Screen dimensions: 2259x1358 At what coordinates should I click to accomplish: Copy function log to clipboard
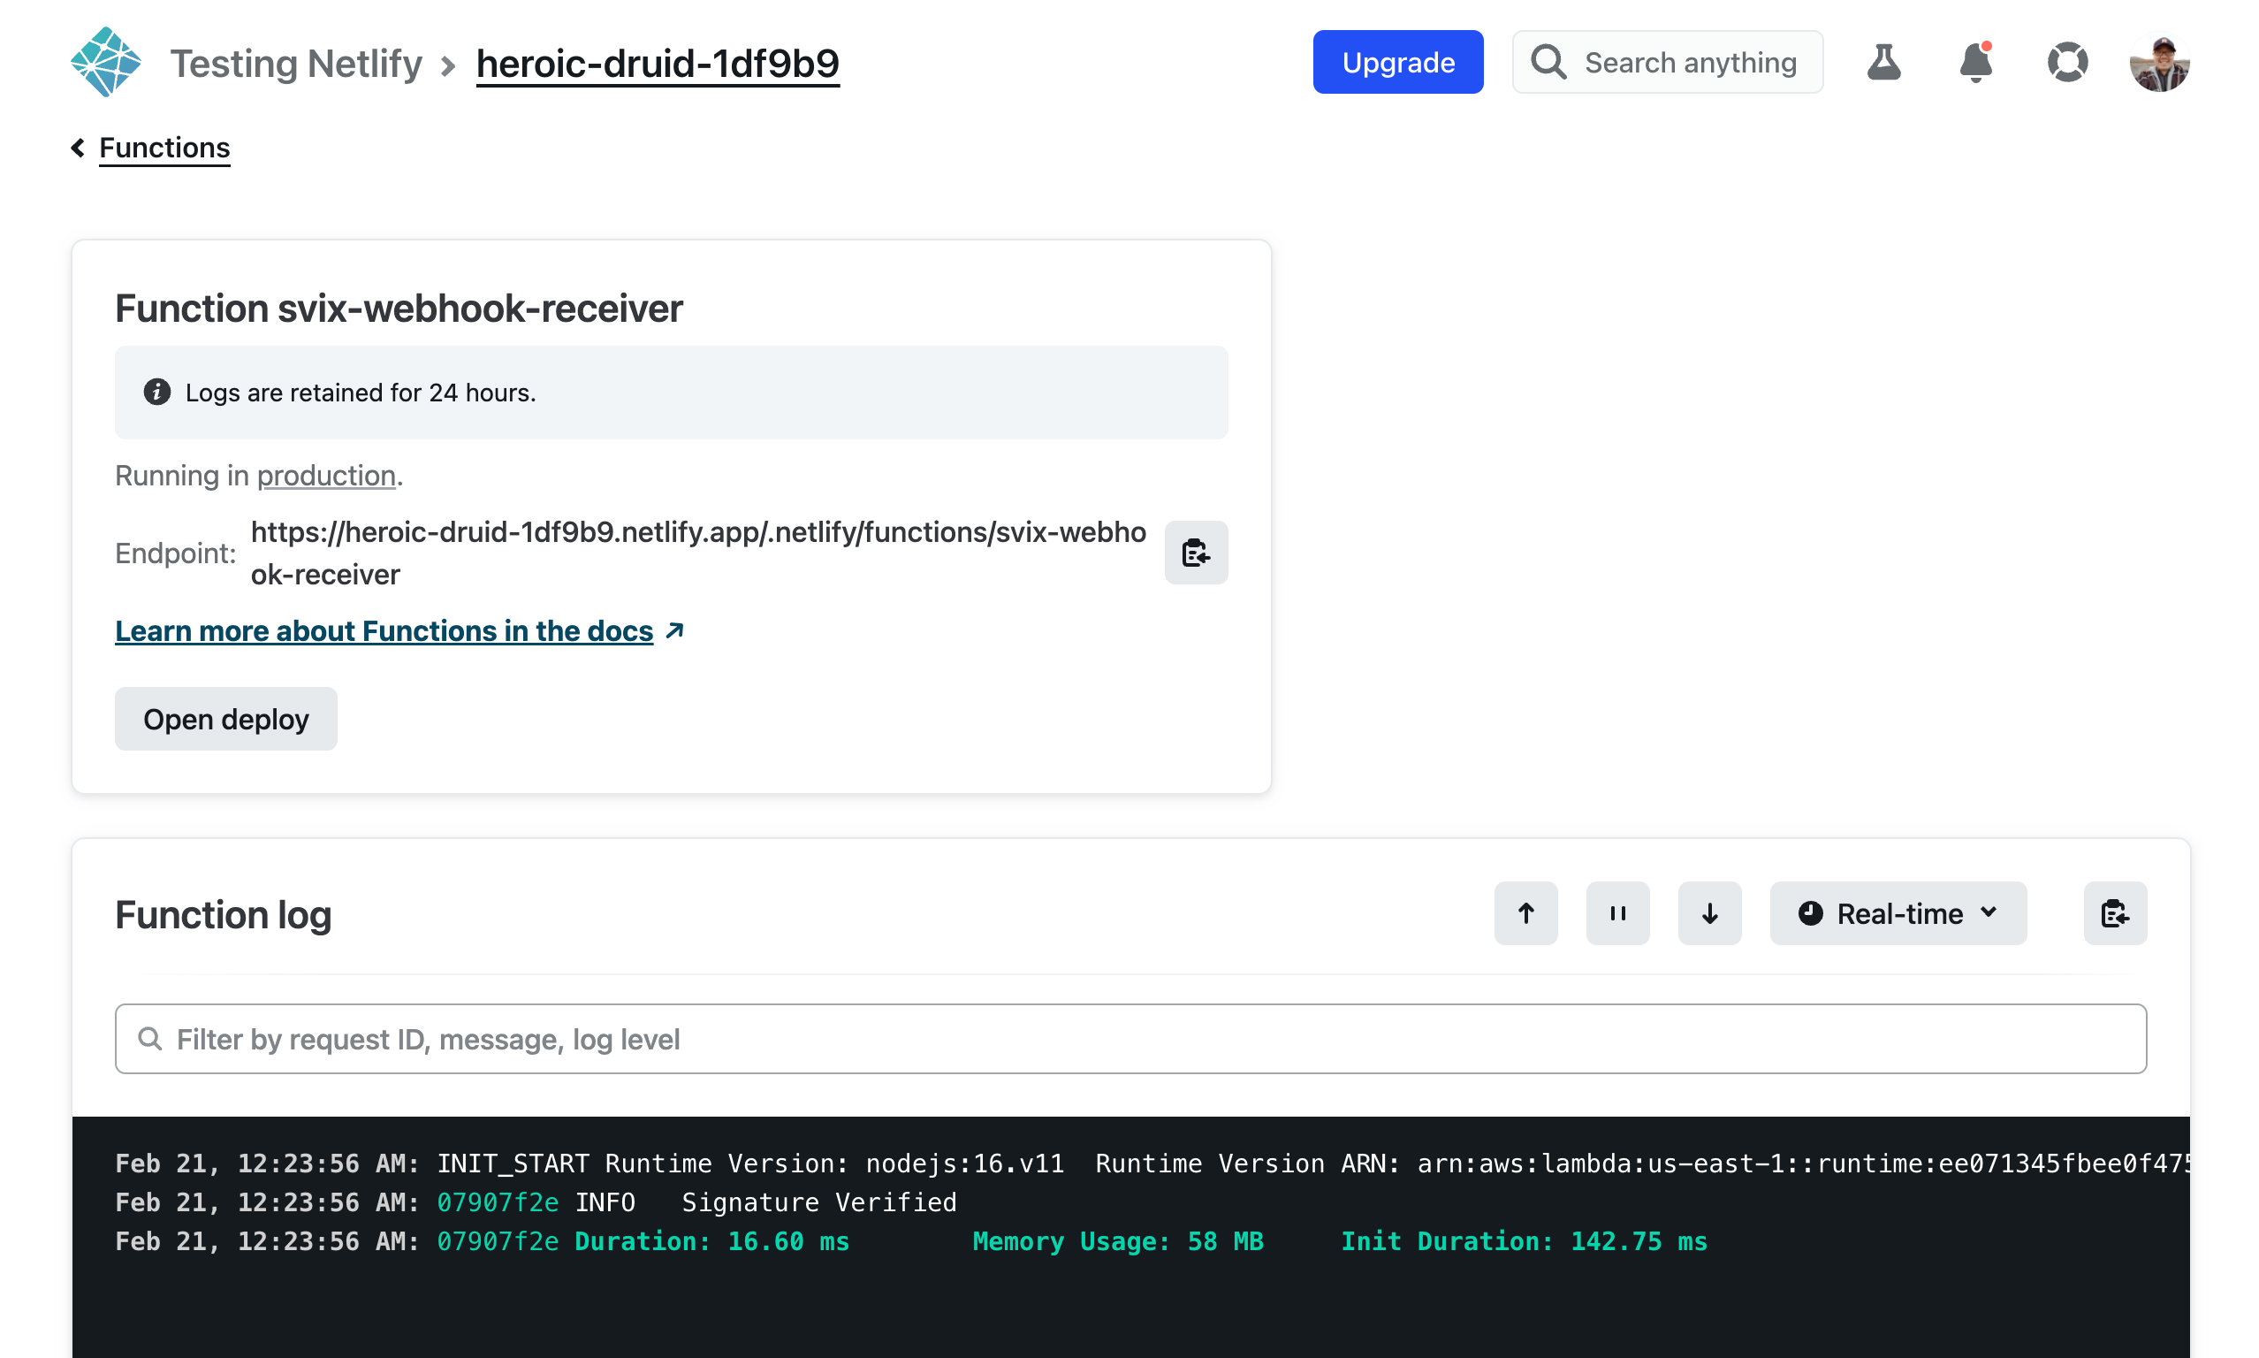(2113, 913)
